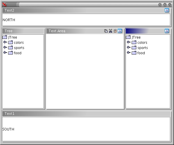Maximize the untitled blue-titled panel
The image size is (174, 145).
pyautogui.click(x=167, y=31)
